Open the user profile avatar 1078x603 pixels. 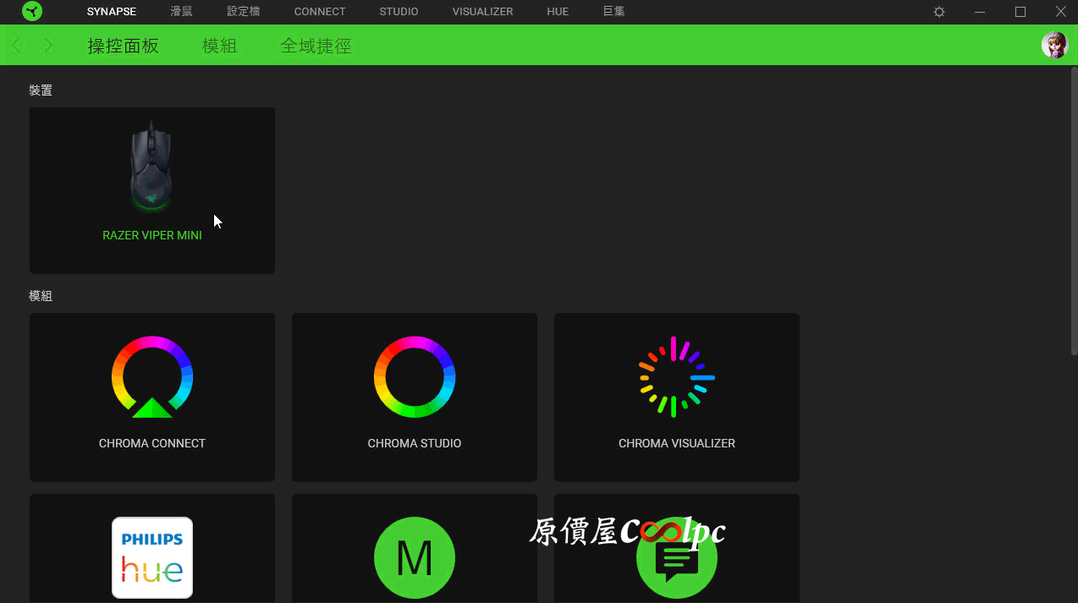(1054, 45)
